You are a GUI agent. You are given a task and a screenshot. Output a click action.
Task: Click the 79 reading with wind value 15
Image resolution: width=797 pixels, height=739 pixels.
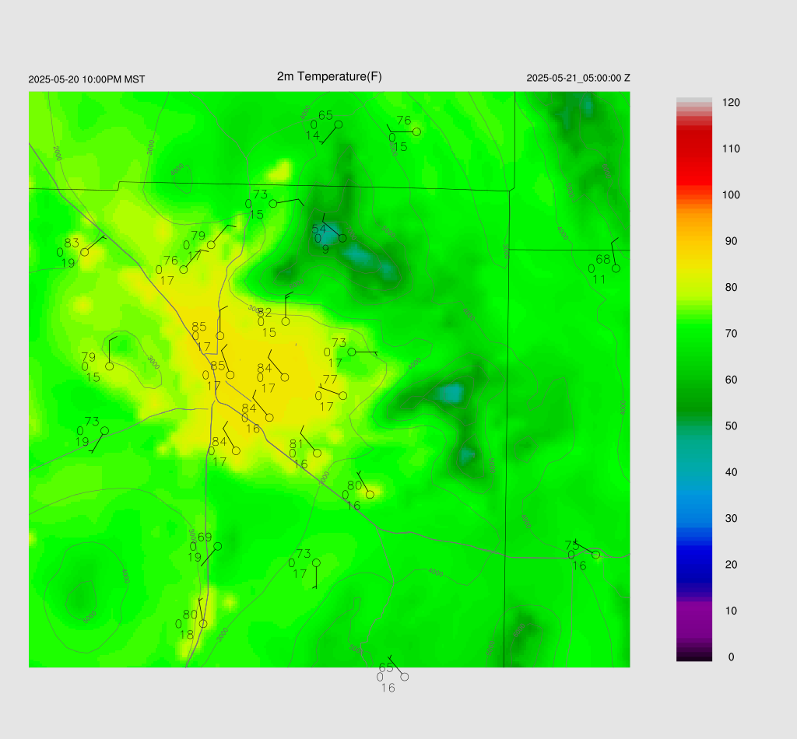click(89, 357)
